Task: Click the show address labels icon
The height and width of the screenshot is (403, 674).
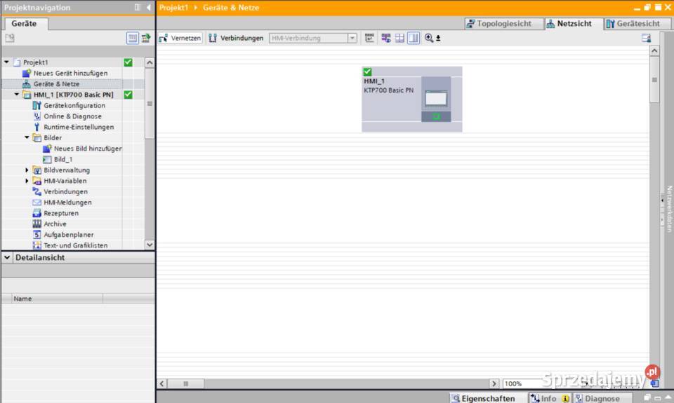Action: (370, 39)
